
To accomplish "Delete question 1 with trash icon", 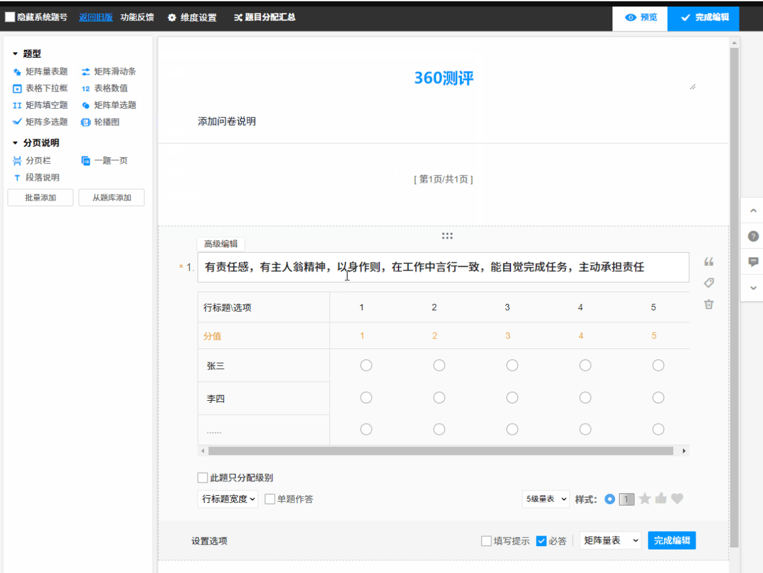I will 709,305.
